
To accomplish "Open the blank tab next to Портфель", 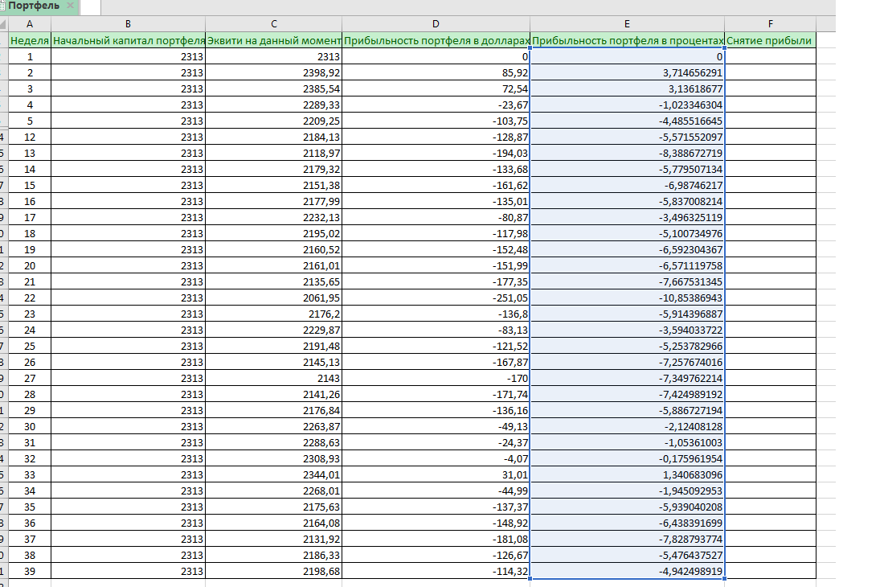I will click(91, 7).
